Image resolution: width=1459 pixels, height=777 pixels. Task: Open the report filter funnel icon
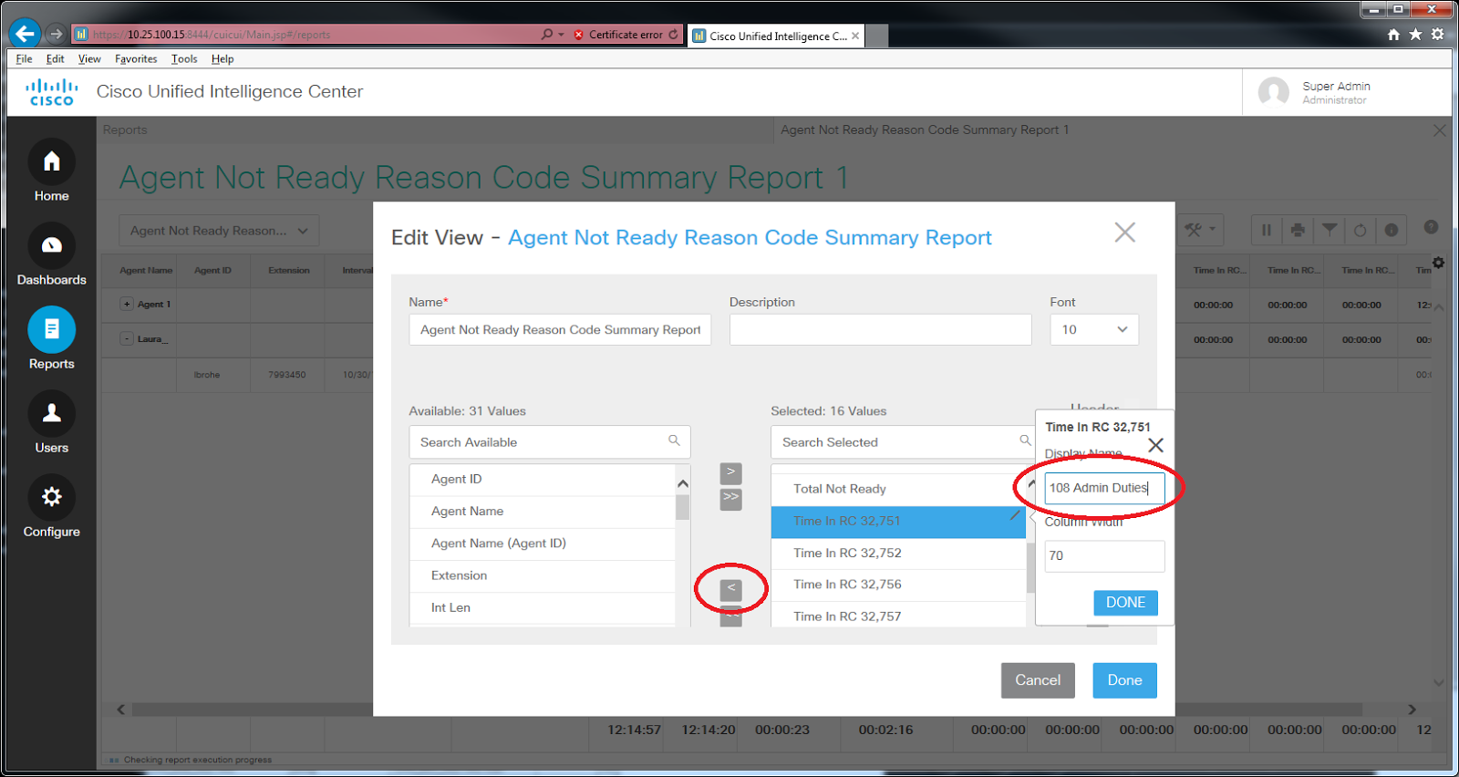click(x=1330, y=230)
